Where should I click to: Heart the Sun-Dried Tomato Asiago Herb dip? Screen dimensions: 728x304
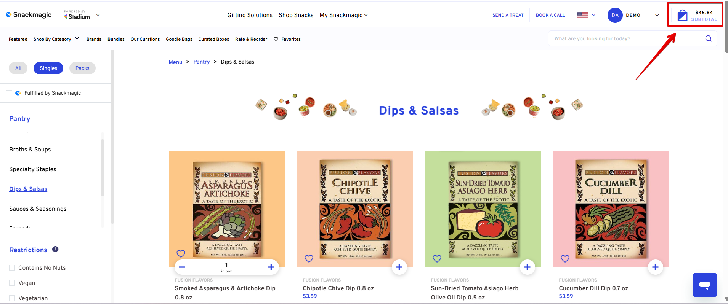pyautogui.click(x=437, y=259)
